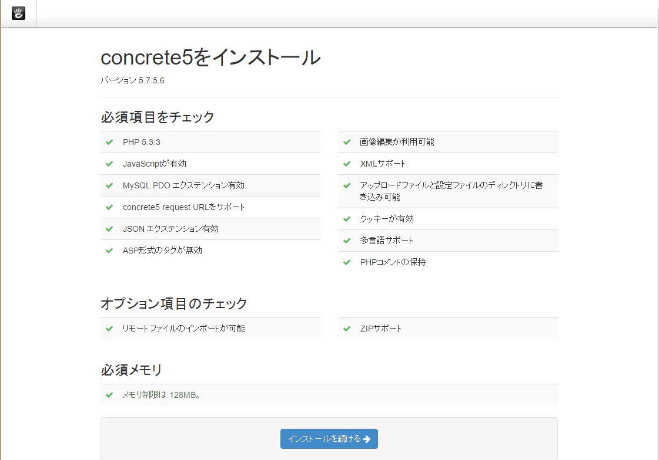Click the checkmark next to XMLサポート
Viewport: 659px width, 460px height.
[x=347, y=164]
